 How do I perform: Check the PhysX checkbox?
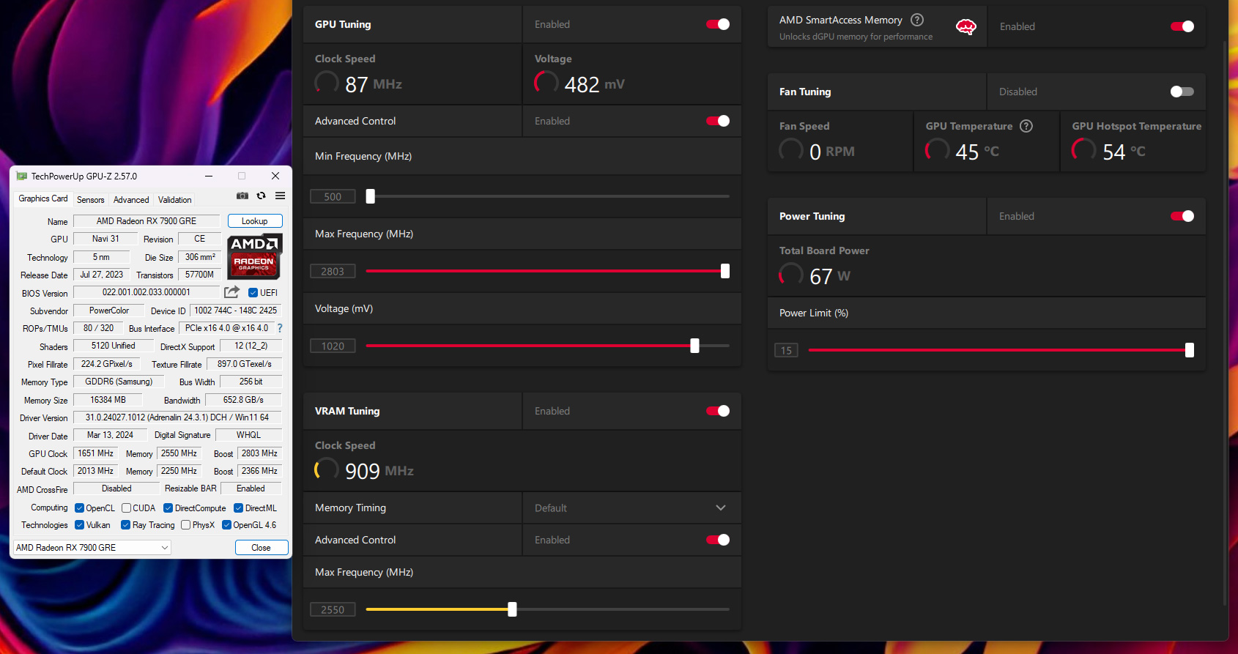[x=185, y=525]
